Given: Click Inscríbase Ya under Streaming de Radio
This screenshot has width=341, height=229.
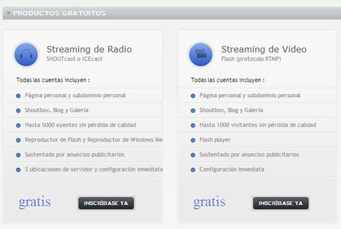Looking at the screenshot, I should coord(106,203).
